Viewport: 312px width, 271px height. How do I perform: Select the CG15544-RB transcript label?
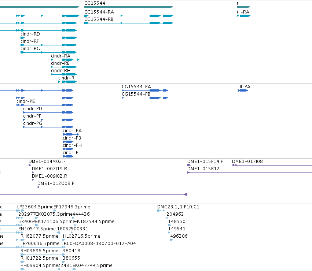(x=99, y=19)
